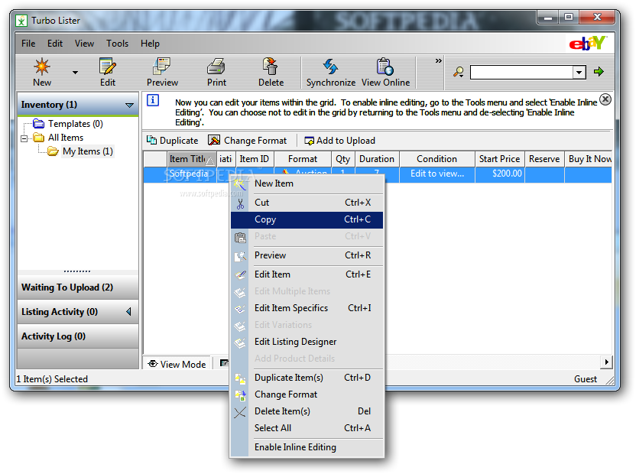This screenshot has width=636, height=474.
Task: Click the green go arrow
Action: (599, 72)
